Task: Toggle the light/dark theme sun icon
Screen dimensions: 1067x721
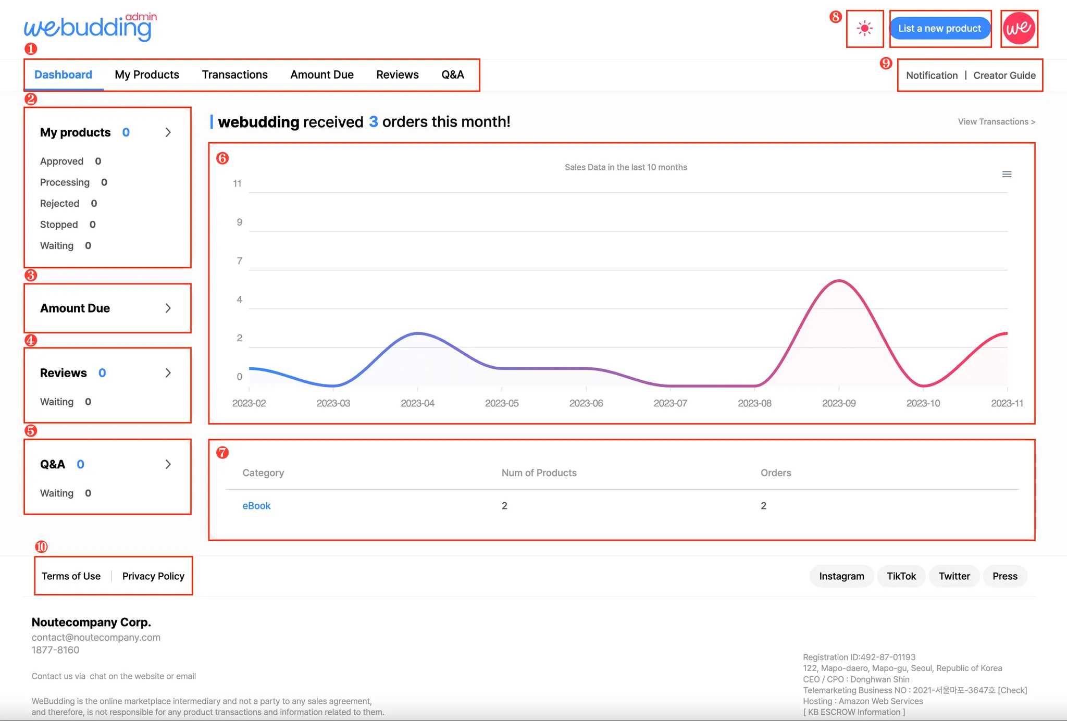Action: coord(864,29)
